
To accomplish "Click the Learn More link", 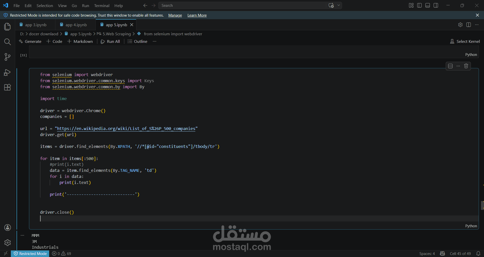I will [x=197, y=15].
